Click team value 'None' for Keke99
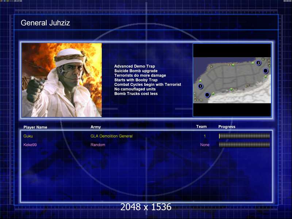292x219 pixels. coord(205,145)
